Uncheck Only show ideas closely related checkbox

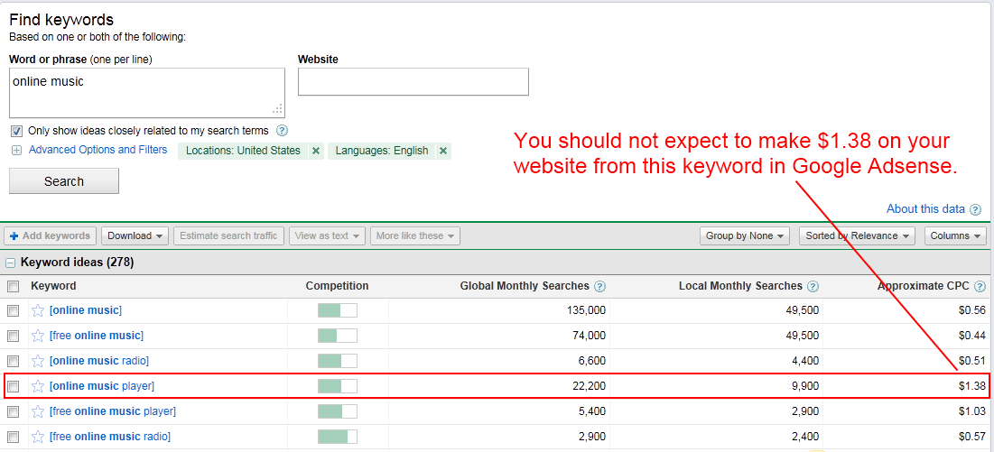16,131
